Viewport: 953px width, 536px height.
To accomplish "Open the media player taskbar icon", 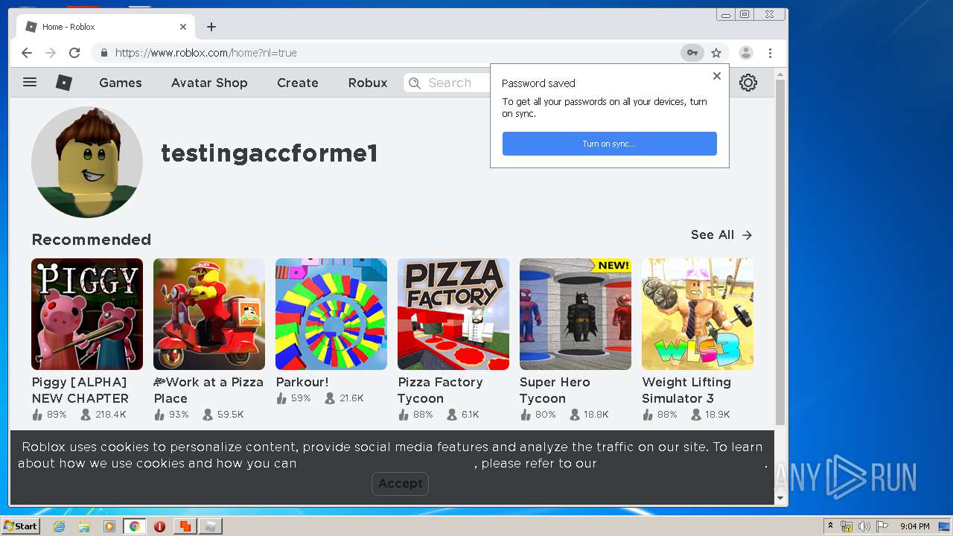I will [109, 526].
